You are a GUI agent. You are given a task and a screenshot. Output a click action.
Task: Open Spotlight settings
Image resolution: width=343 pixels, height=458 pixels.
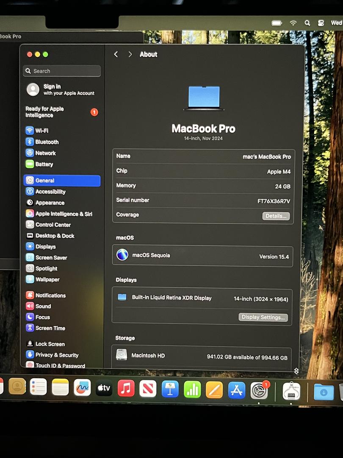pyautogui.click(x=41, y=268)
